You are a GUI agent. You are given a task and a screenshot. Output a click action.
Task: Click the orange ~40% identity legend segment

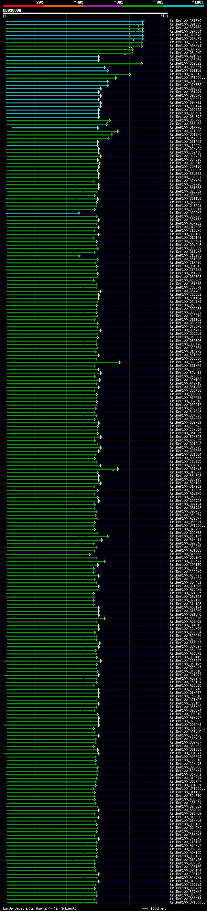click(x=63, y=6)
